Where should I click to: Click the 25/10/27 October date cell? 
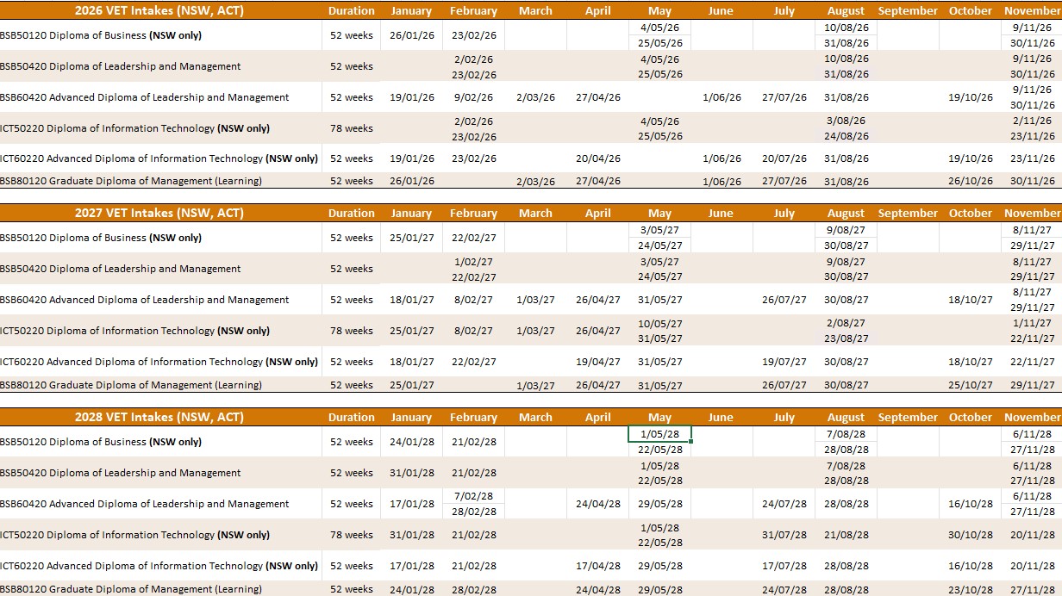pos(970,385)
